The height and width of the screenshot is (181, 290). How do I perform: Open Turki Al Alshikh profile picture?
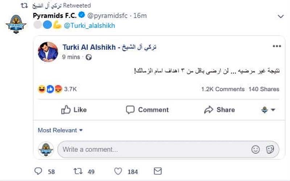tap(48, 52)
